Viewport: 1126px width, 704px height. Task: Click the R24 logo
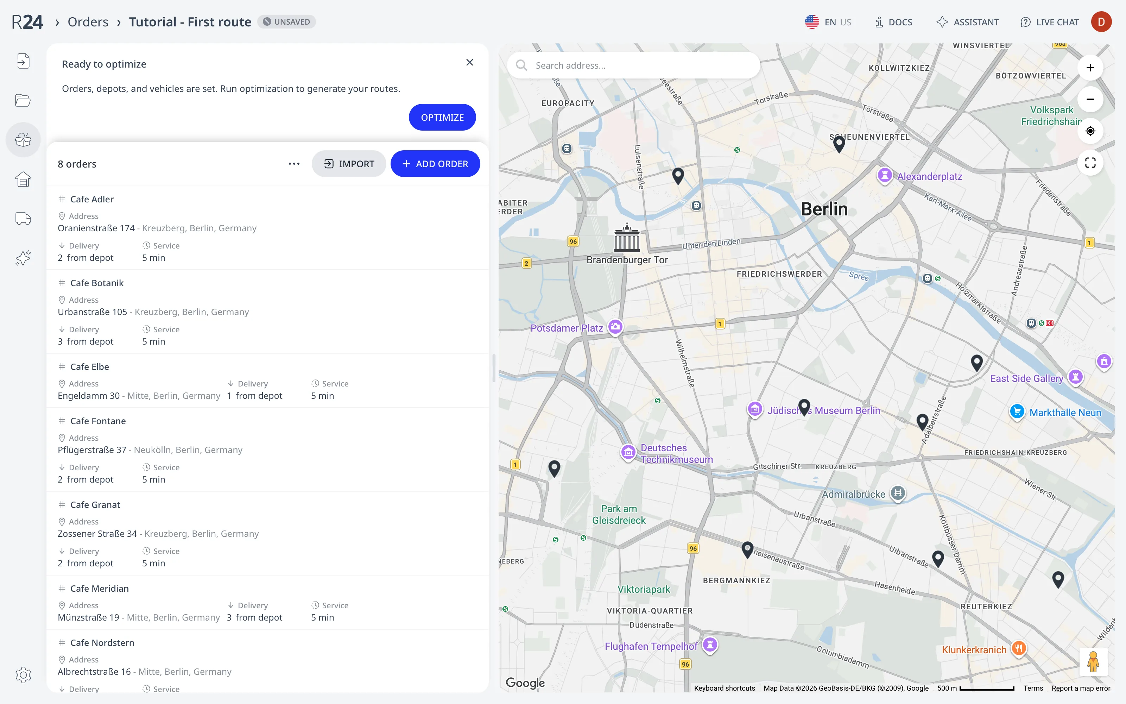pos(27,22)
